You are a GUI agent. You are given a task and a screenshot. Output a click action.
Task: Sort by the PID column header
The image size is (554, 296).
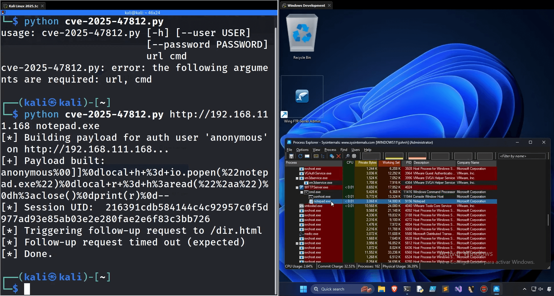(407, 163)
